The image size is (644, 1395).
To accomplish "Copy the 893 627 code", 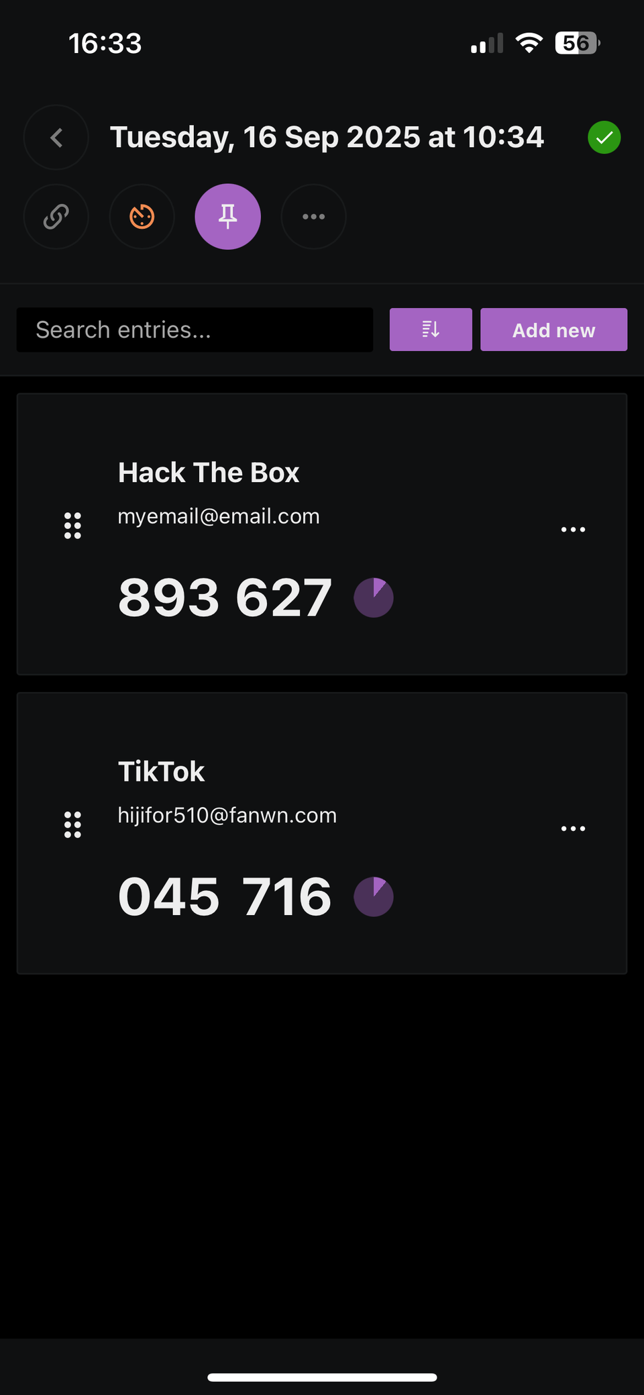I will pos(225,597).
